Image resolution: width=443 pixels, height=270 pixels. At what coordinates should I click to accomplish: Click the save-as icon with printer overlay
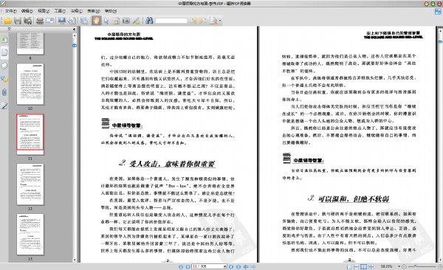(28, 21)
